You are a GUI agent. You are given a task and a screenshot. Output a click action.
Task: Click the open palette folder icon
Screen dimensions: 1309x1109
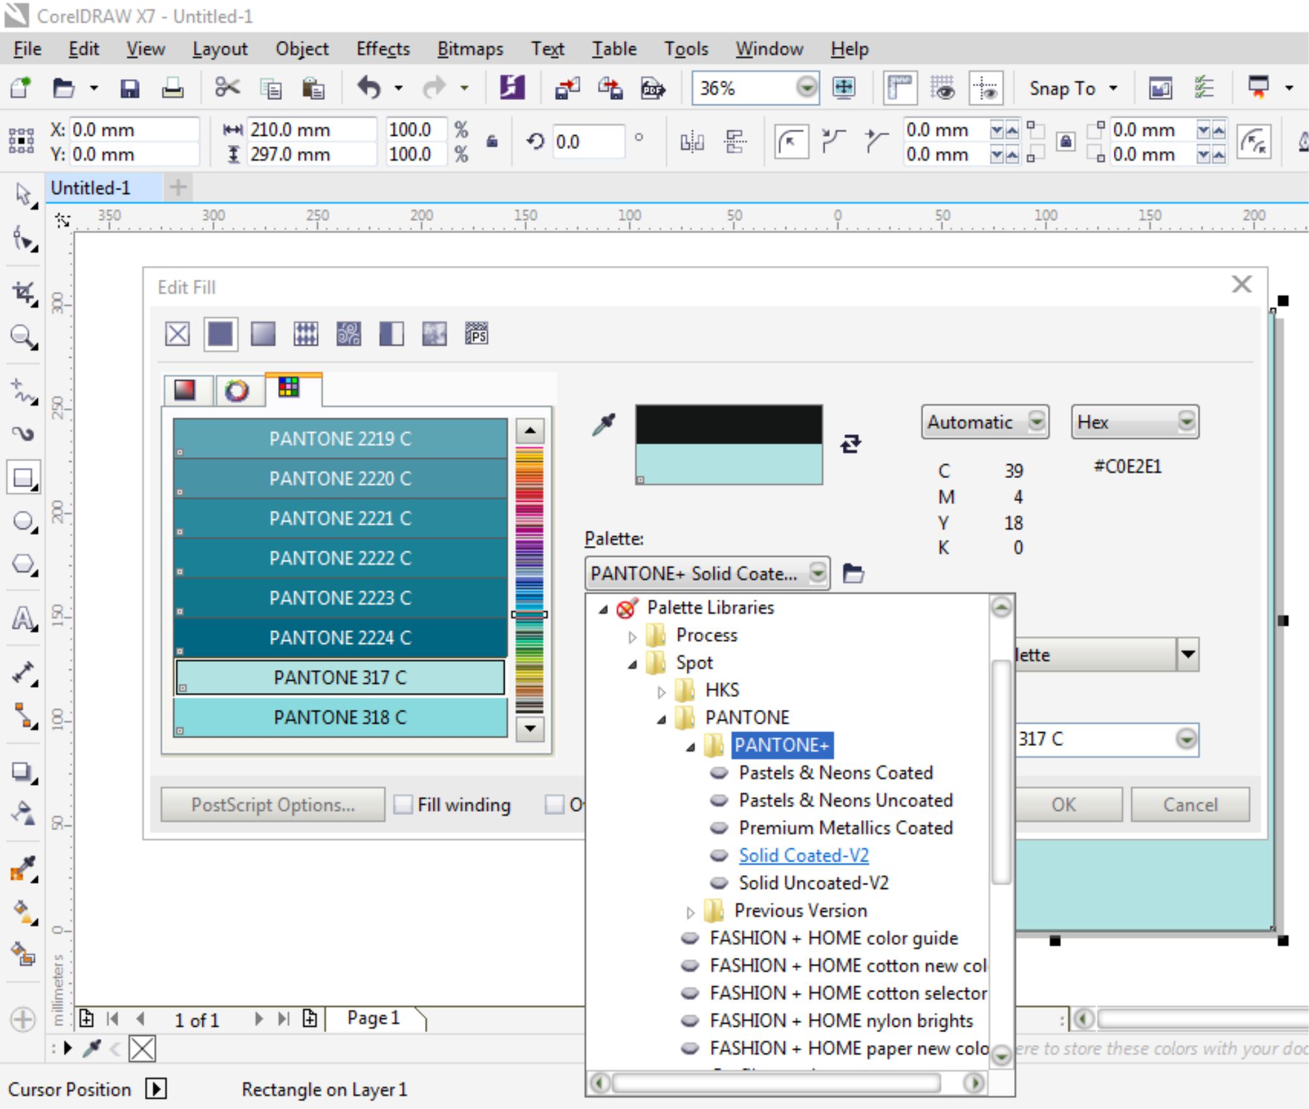[853, 573]
